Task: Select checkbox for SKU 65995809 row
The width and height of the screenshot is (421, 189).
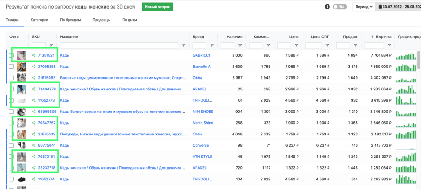Action: [x=11, y=112]
